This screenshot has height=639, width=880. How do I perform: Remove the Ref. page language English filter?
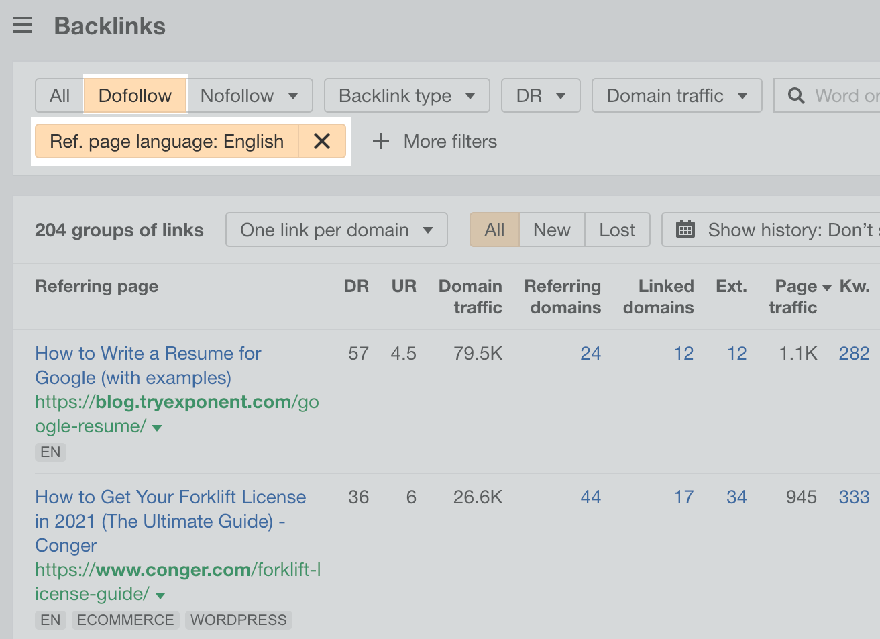[322, 141]
